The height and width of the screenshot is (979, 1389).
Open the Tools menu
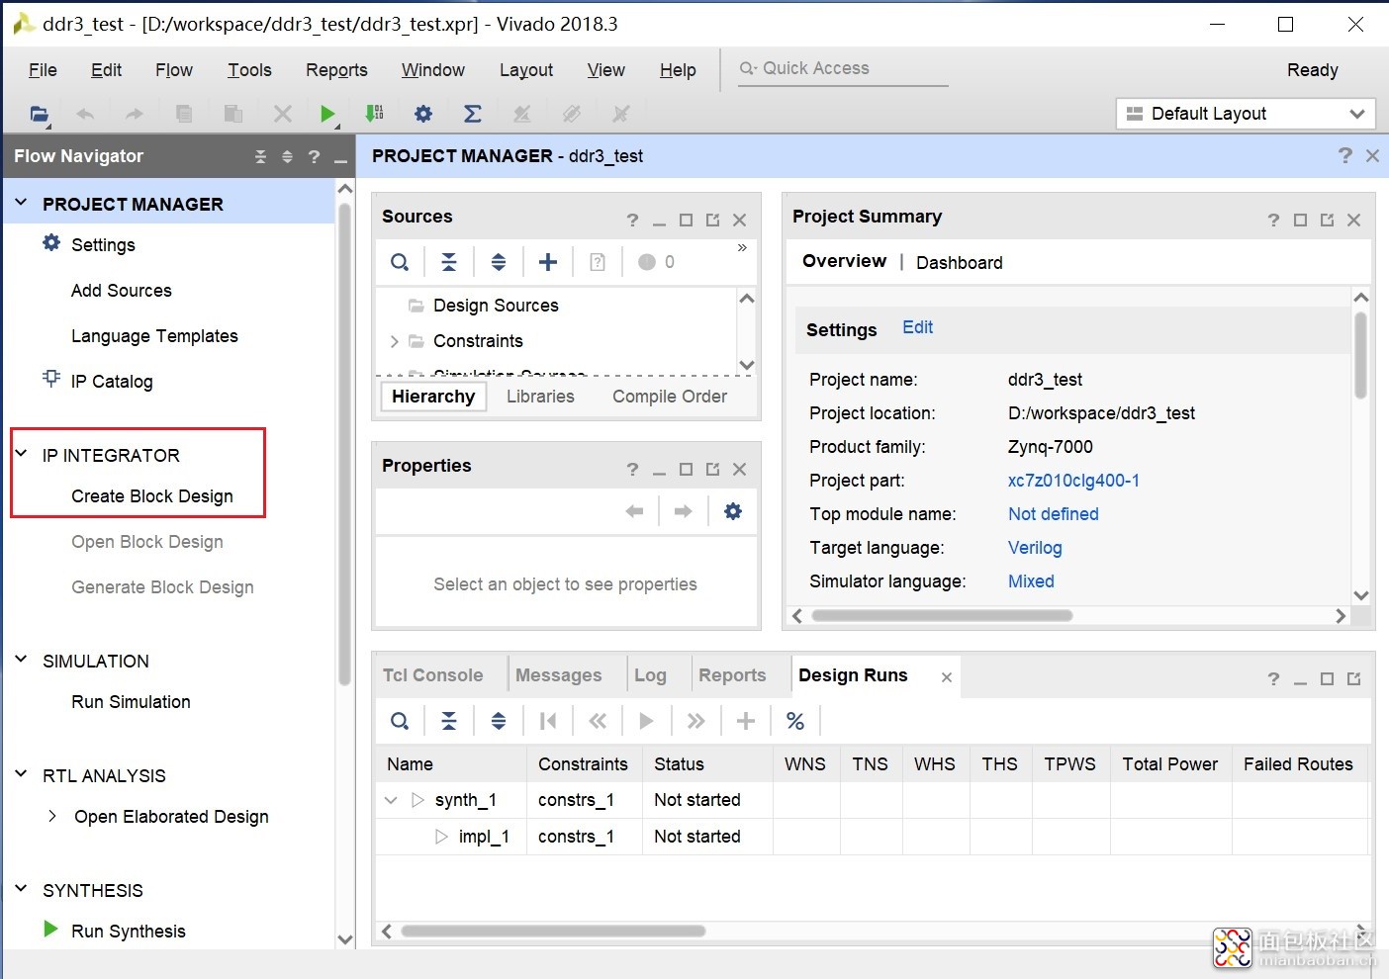[x=249, y=70]
